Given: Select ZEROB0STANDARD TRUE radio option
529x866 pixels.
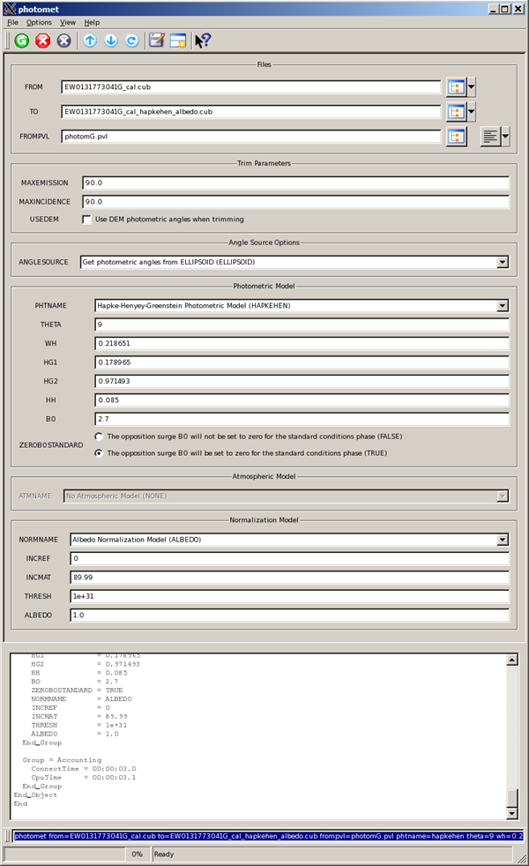Looking at the screenshot, I should click(x=100, y=453).
